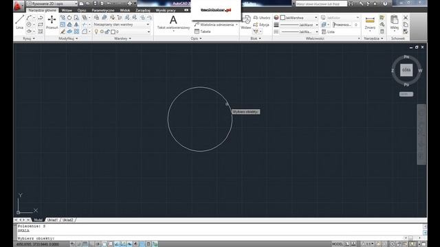The image size is (440, 247).
Task: Click the Narzędzia główne ribbon tab
Action: [43, 10]
